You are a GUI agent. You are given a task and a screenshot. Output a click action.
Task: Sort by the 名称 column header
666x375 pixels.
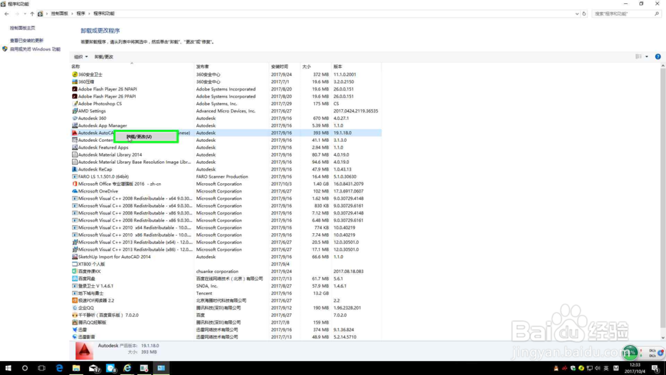click(132, 66)
